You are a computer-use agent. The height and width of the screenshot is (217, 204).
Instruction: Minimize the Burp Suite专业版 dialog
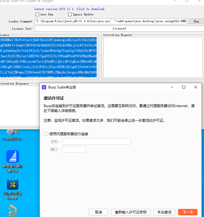[172, 87]
